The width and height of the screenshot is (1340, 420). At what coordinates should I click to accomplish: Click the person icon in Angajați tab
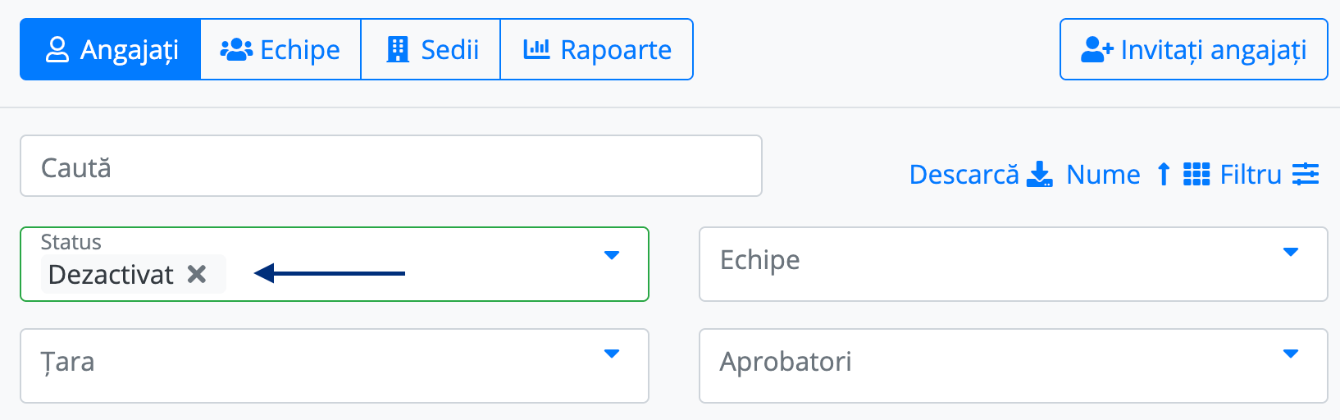pyautogui.click(x=57, y=49)
